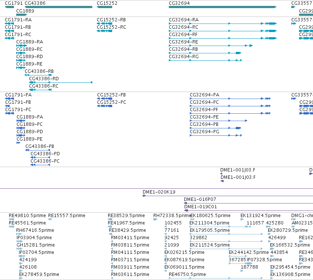Open EST RH72338.5prime

pyautogui.click(x=172, y=216)
